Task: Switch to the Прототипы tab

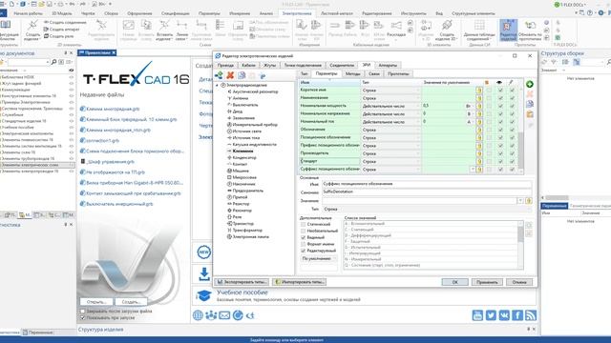Action: pyautogui.click(x=398, y=74)
